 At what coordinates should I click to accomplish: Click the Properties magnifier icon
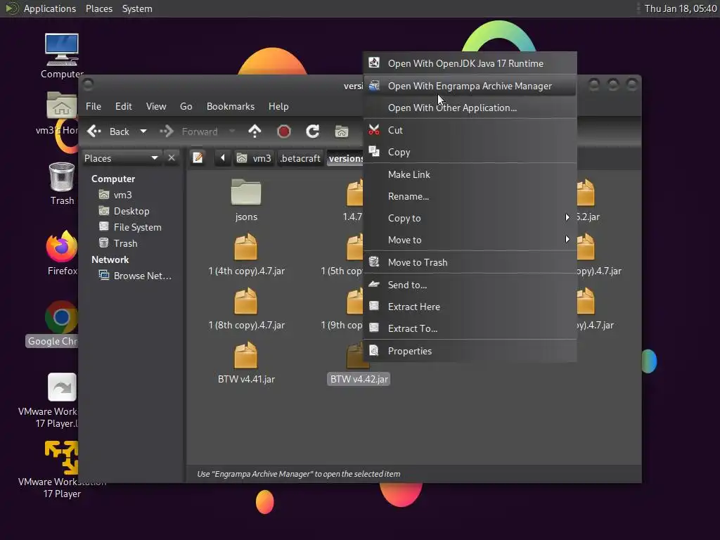coord(374,351)
